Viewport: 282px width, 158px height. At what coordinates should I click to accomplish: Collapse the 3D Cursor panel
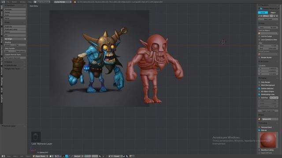pos(263,61)
